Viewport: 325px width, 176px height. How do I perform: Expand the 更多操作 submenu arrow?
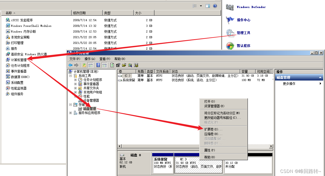pyautogui.click(x=320, y=84)
